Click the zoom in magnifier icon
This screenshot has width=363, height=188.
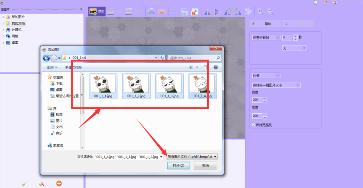[260, 11]
